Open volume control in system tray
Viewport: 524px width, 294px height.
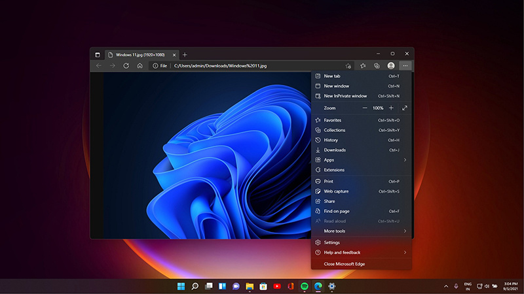[x=487, y=286]
